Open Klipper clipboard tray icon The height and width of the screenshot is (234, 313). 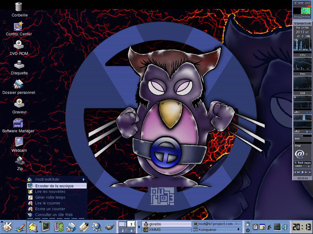click(255, 227)
